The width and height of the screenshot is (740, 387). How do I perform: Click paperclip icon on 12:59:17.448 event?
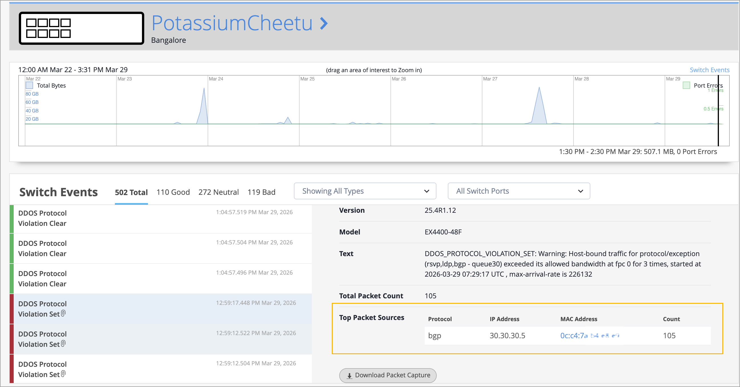pos(64,313)
